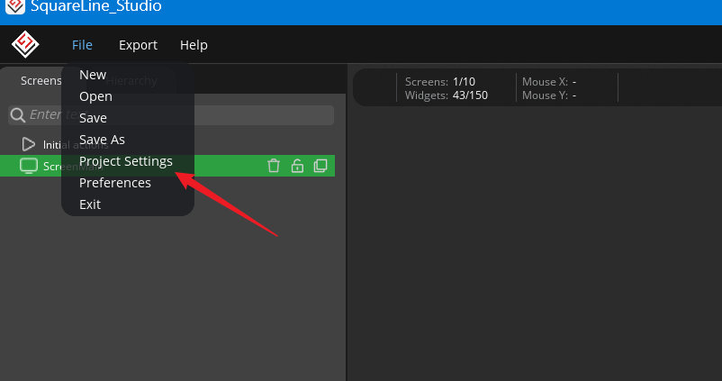Open Project Settings from menu

coord(126,161)
